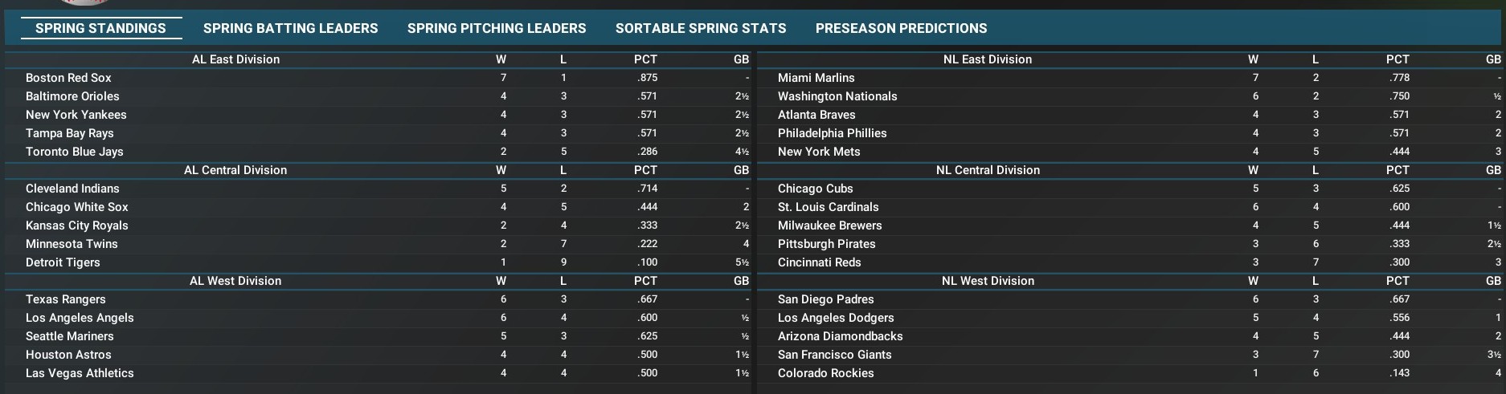This screenshot has width=1506, height=394.
Task: Click PCT column header in NL East
Action: tap(1398, 59)
